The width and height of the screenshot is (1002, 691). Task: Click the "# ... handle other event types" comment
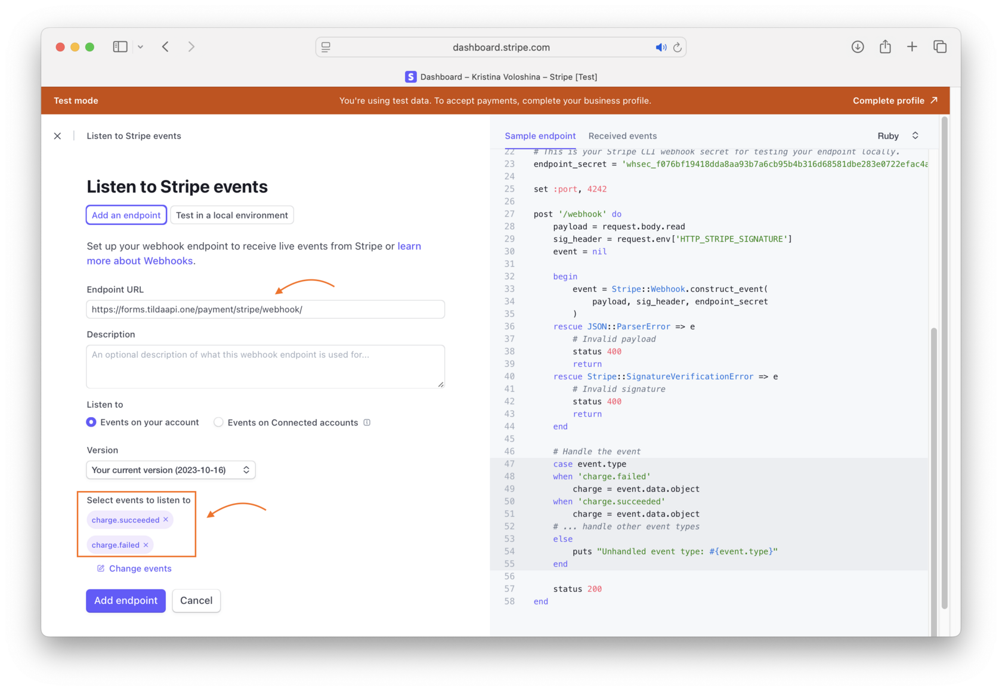tap(626, 527)
